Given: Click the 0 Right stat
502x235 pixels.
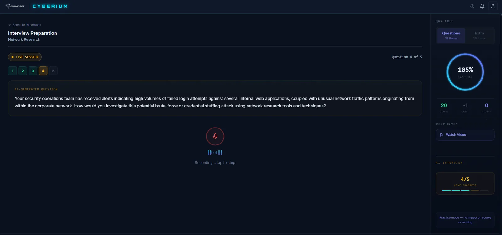Looking at the screenshot, I should [x=487, y=107].
